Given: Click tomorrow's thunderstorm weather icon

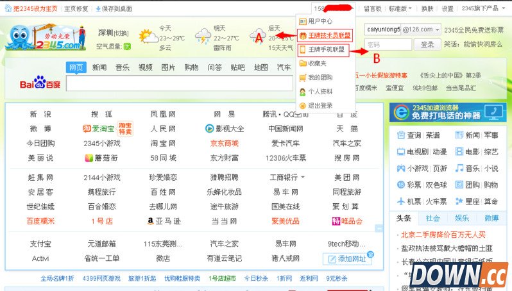Looking at the screenshot, I should [203, 36].
